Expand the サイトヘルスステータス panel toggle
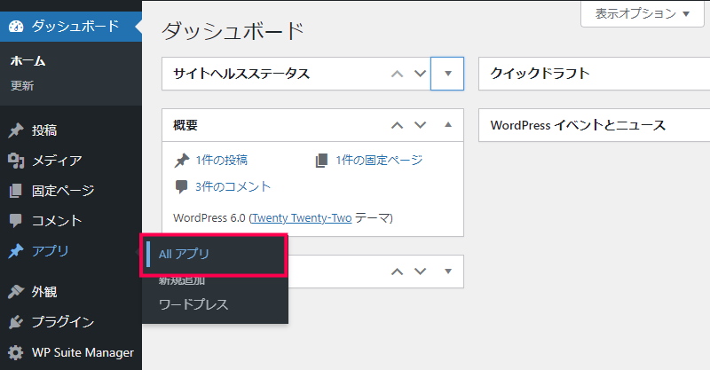The height and width of the screenshot is (370, 710). pos(447,74)
